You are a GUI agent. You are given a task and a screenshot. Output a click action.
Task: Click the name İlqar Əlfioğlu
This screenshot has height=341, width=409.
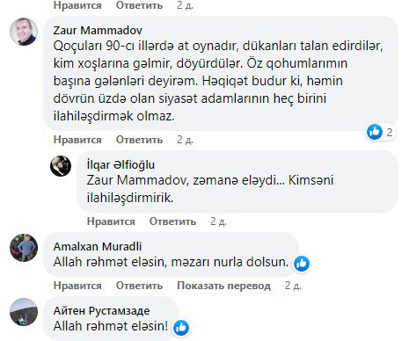(121, 164)
